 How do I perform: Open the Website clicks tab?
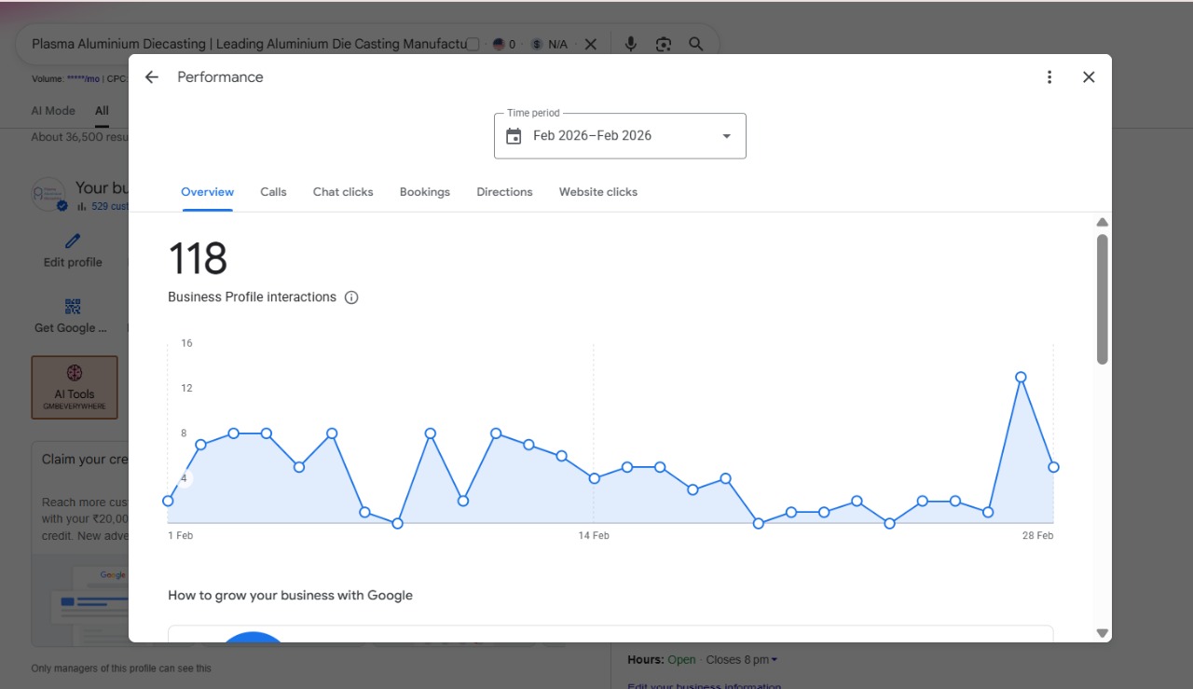(x=598, y=192)
